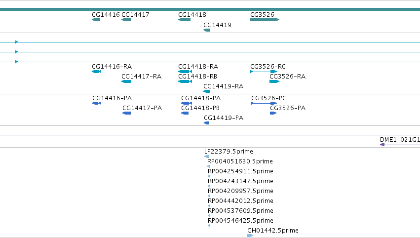
Task: Select the CG3526-PC protein feature
Action: 264,103
